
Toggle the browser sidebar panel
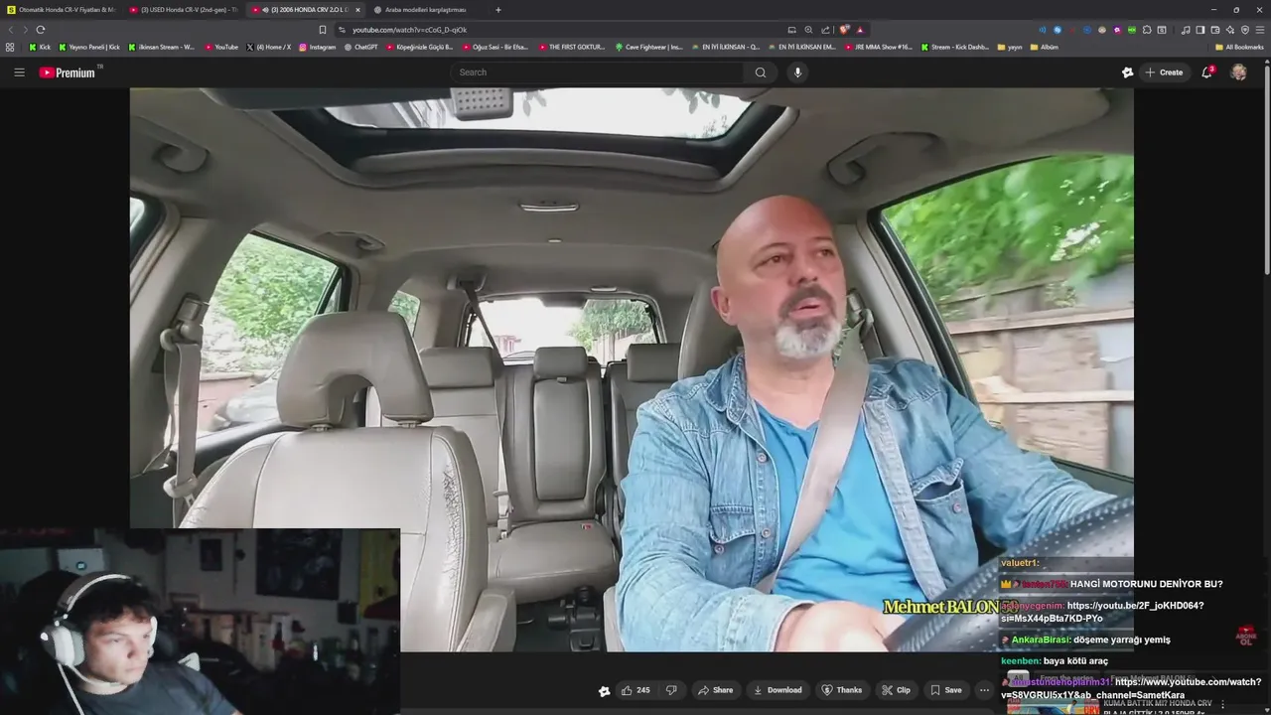[1200, 30]
